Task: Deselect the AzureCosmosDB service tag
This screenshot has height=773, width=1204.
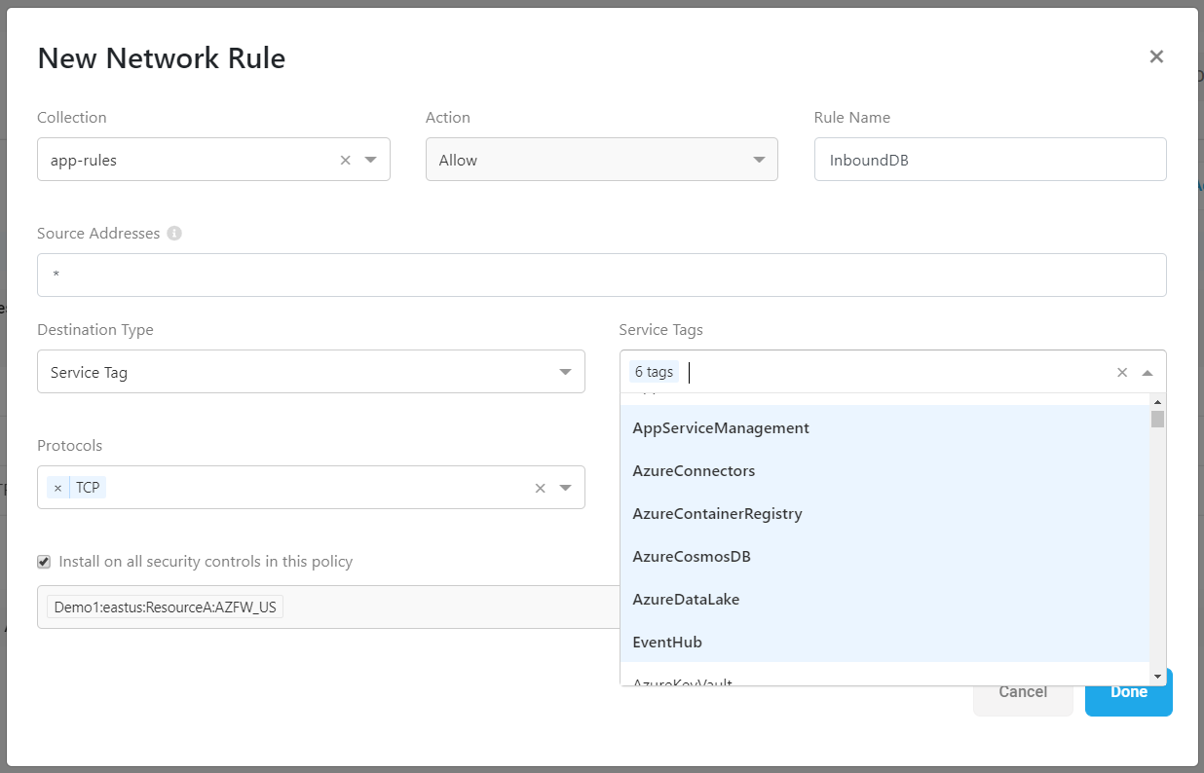Action: click(x=692, y=557)
